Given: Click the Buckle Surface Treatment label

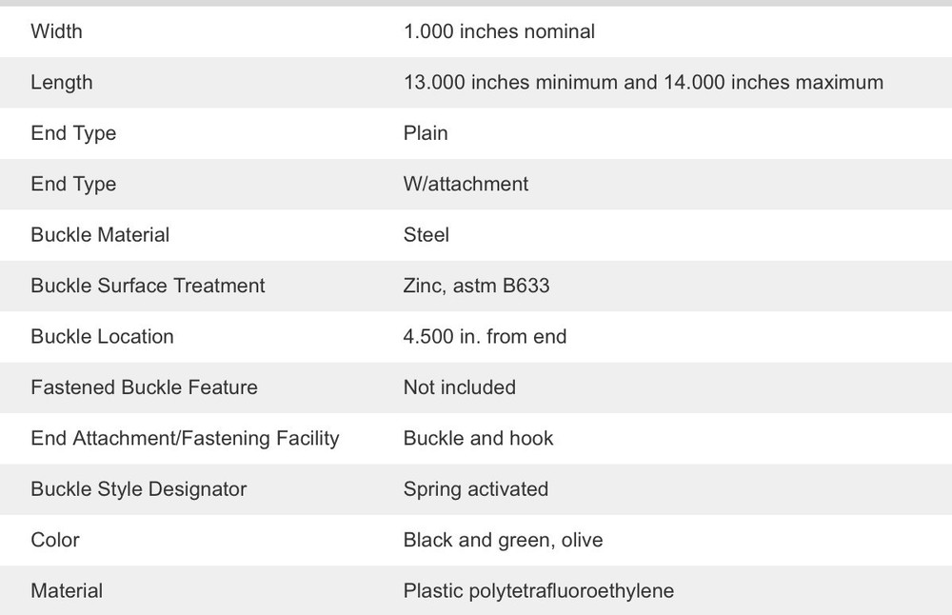Looking at the screenshot, I should pyautogui.click(x=148, y=286).
